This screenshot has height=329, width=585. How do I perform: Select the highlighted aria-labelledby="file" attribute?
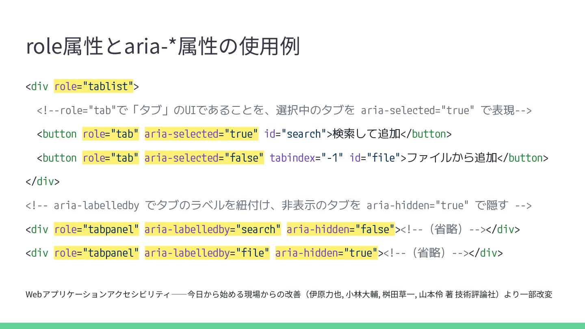(207, 253)
